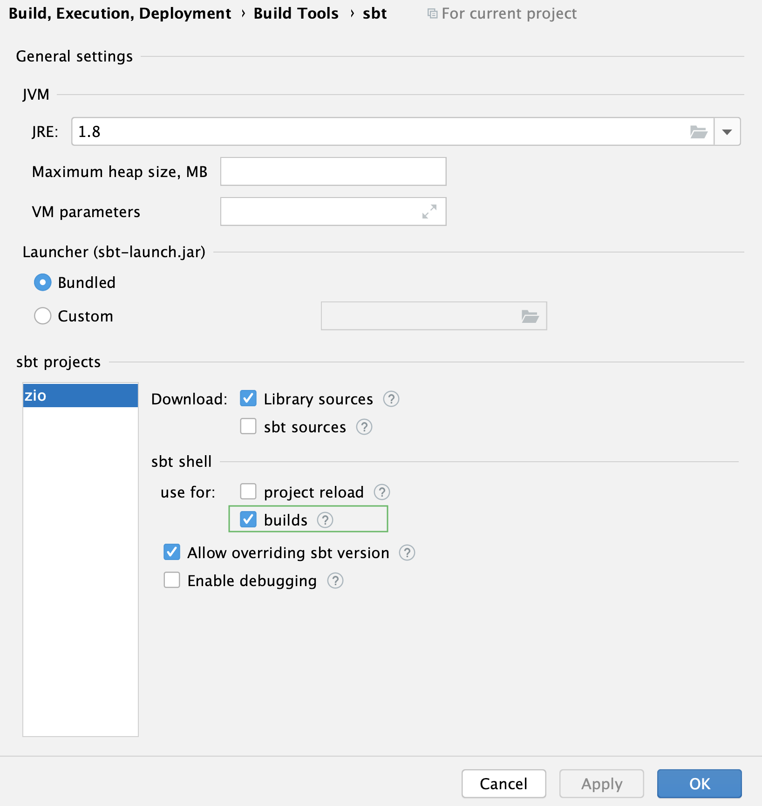Select the Custom launcher radio button
This screenshot has width=762, height=806.
42,316
